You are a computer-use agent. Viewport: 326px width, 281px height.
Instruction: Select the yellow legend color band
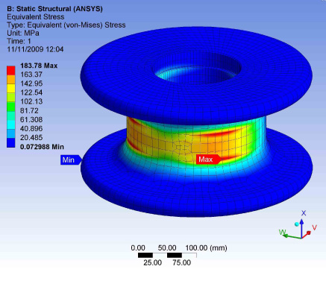(x=11, y=89)
